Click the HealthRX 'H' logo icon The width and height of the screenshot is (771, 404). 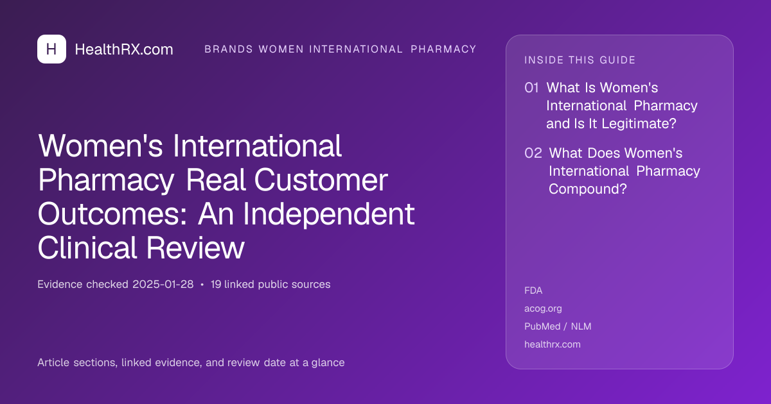pyautogui.click(x=51, y=49)
